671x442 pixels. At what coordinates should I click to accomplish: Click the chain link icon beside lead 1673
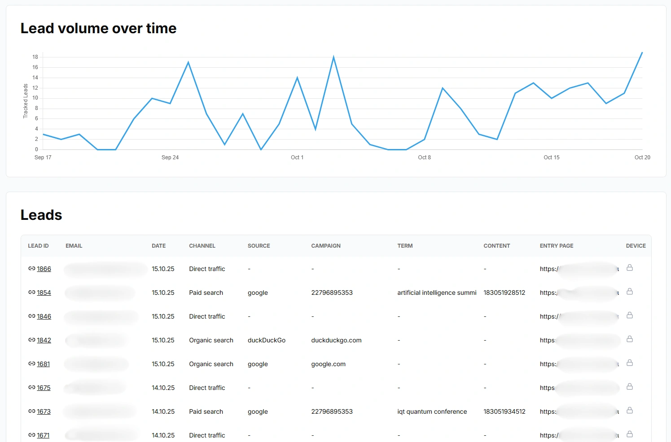[x=31, y=411]
